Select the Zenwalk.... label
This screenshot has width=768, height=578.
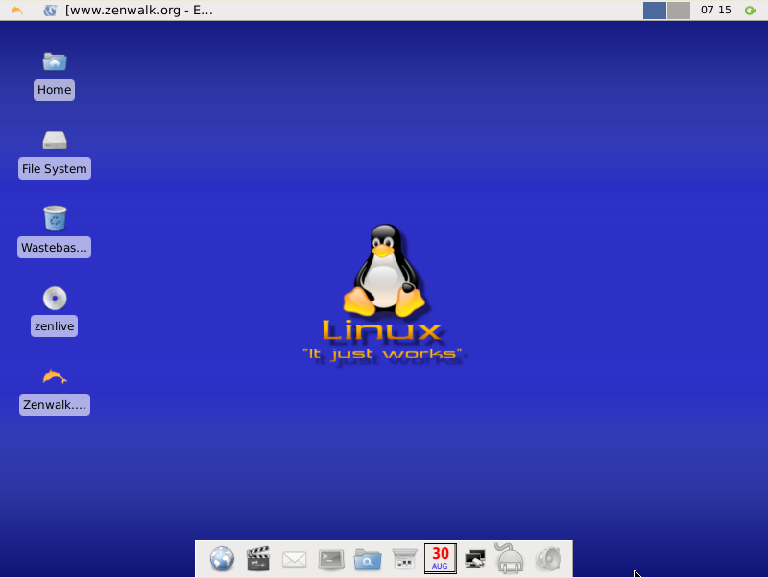55,405
